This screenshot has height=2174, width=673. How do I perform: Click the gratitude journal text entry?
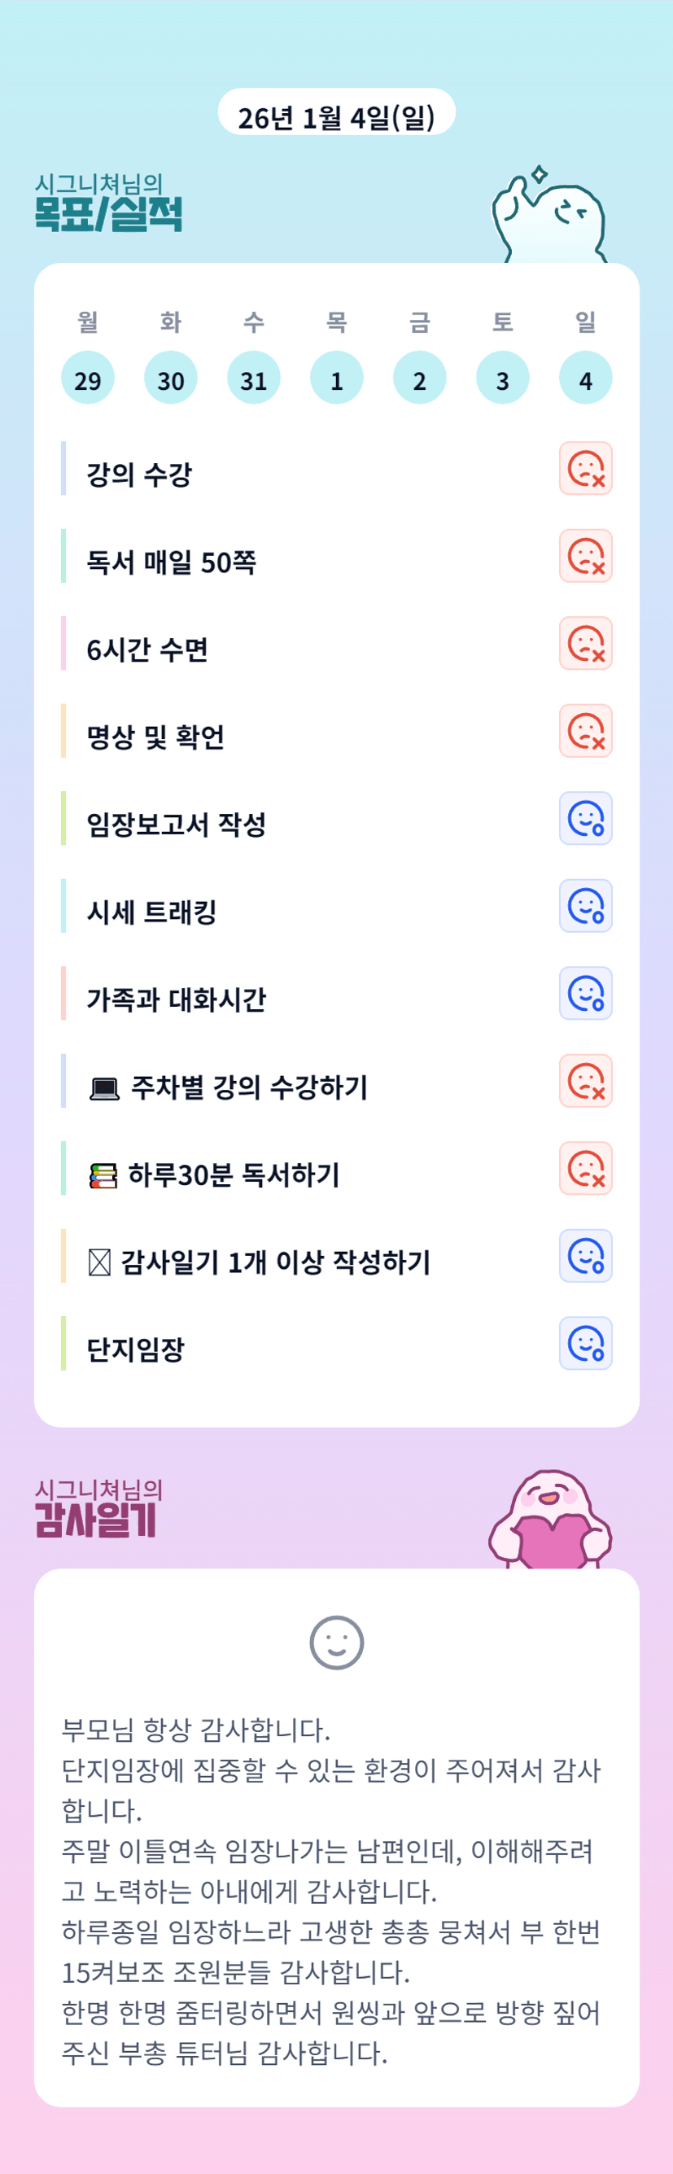coord(330,1889)
